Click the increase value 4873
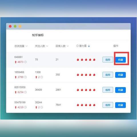This screenshot has height=137, width=137. coord(21,62)
